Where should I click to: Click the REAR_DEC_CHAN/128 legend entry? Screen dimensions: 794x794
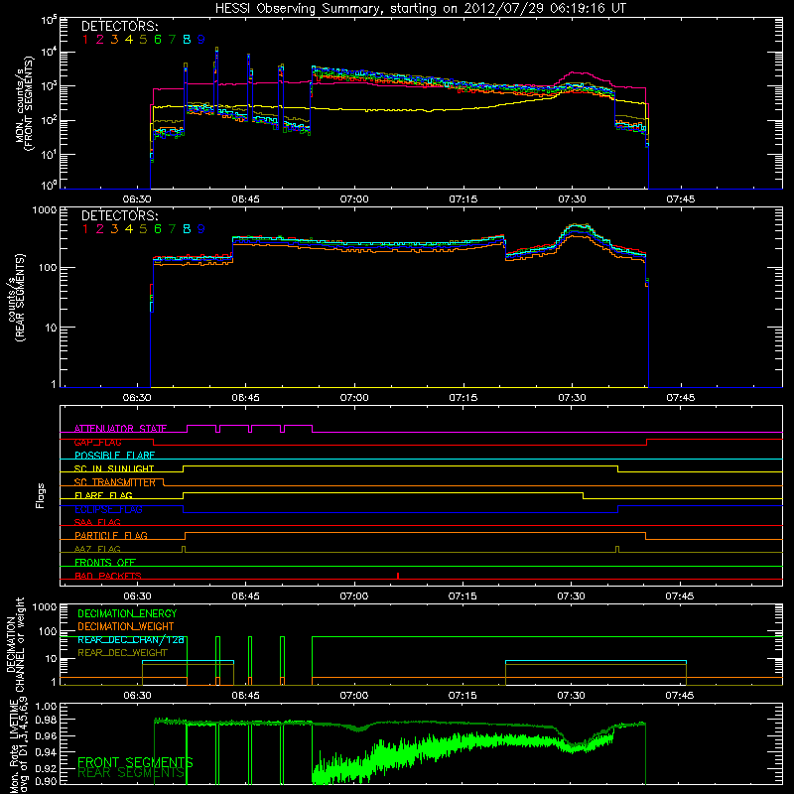(131, 639)
